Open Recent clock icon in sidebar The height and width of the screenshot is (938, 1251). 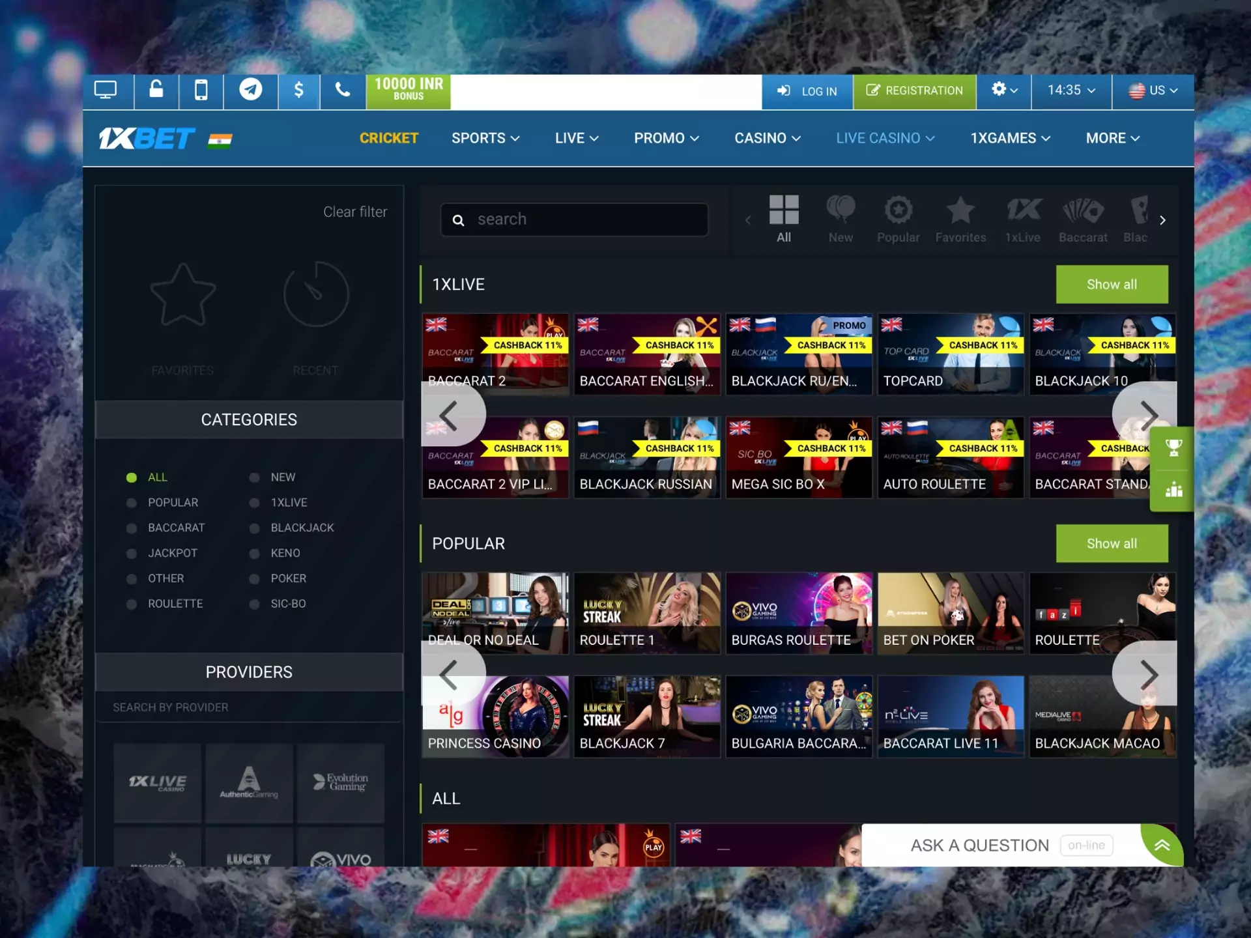pos(316,294)
